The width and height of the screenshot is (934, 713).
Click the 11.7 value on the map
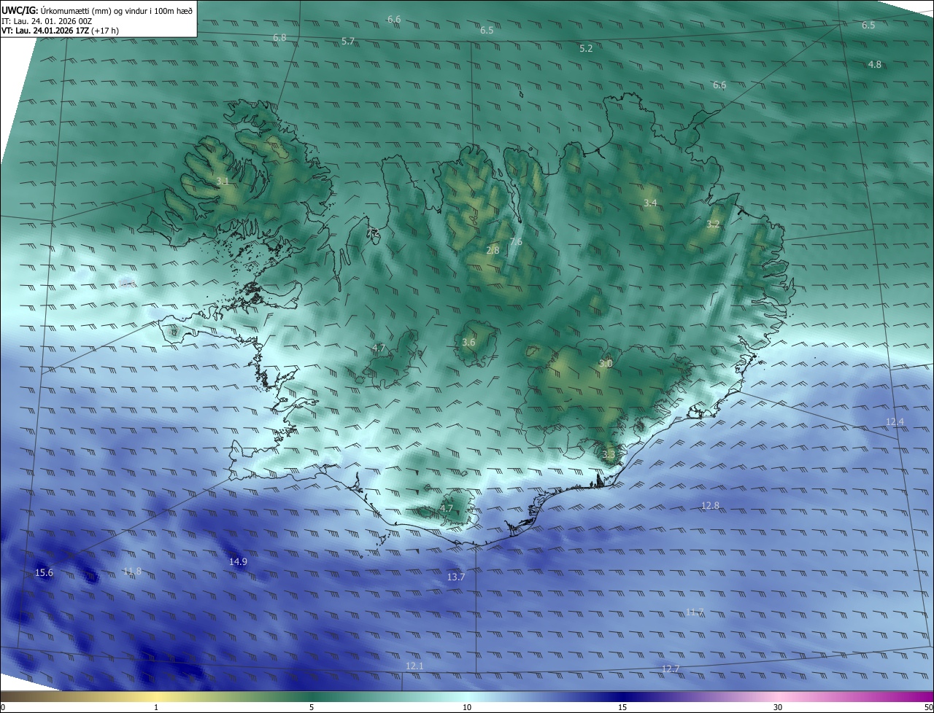pyautogui.click(x=695, y=612)
